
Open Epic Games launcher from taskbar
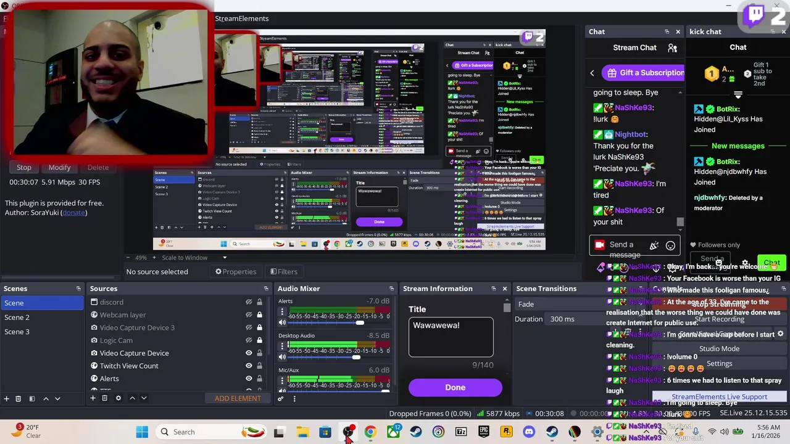tap(484, 432)
